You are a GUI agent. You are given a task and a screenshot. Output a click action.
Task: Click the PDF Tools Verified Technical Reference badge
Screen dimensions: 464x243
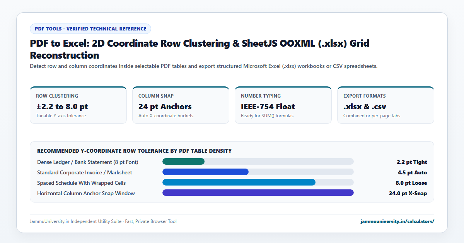click(x=90, y=29)
